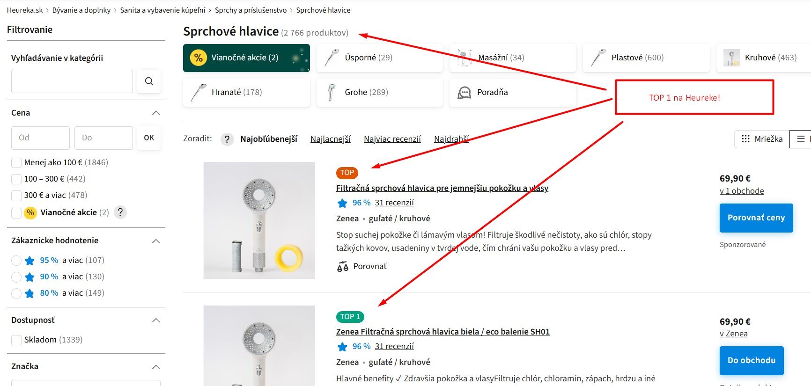Viewport: 811px width, 386px height.
Task: Click the Plastové shower head icon
Action: (598, 58)
